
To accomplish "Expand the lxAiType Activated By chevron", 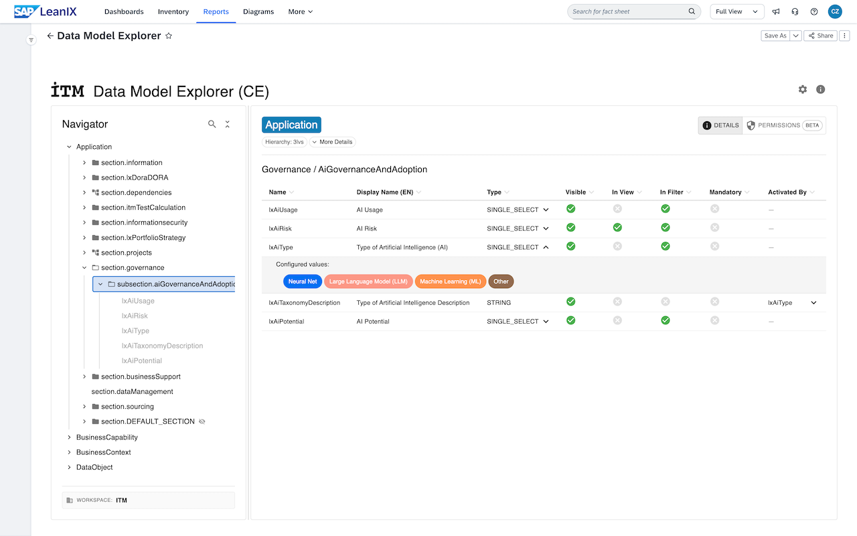I will [x=814, y=303].
